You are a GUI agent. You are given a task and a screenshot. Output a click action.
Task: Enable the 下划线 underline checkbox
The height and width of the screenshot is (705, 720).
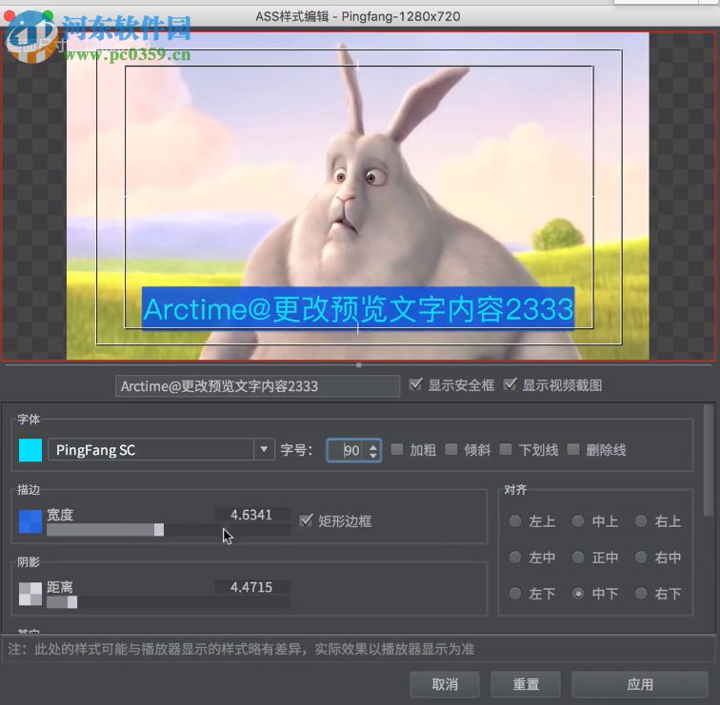506,449
